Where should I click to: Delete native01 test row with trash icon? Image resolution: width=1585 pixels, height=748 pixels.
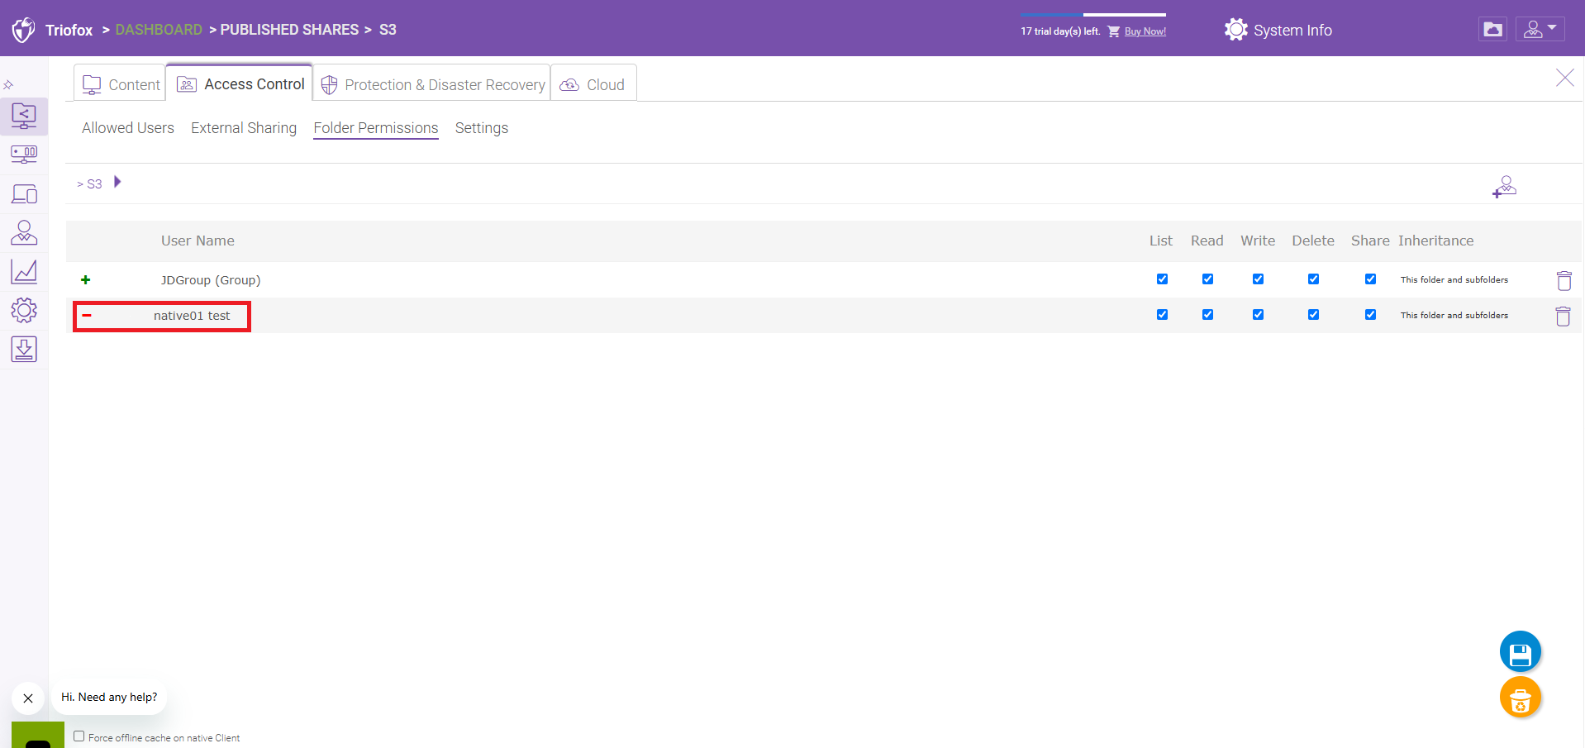1563,316
